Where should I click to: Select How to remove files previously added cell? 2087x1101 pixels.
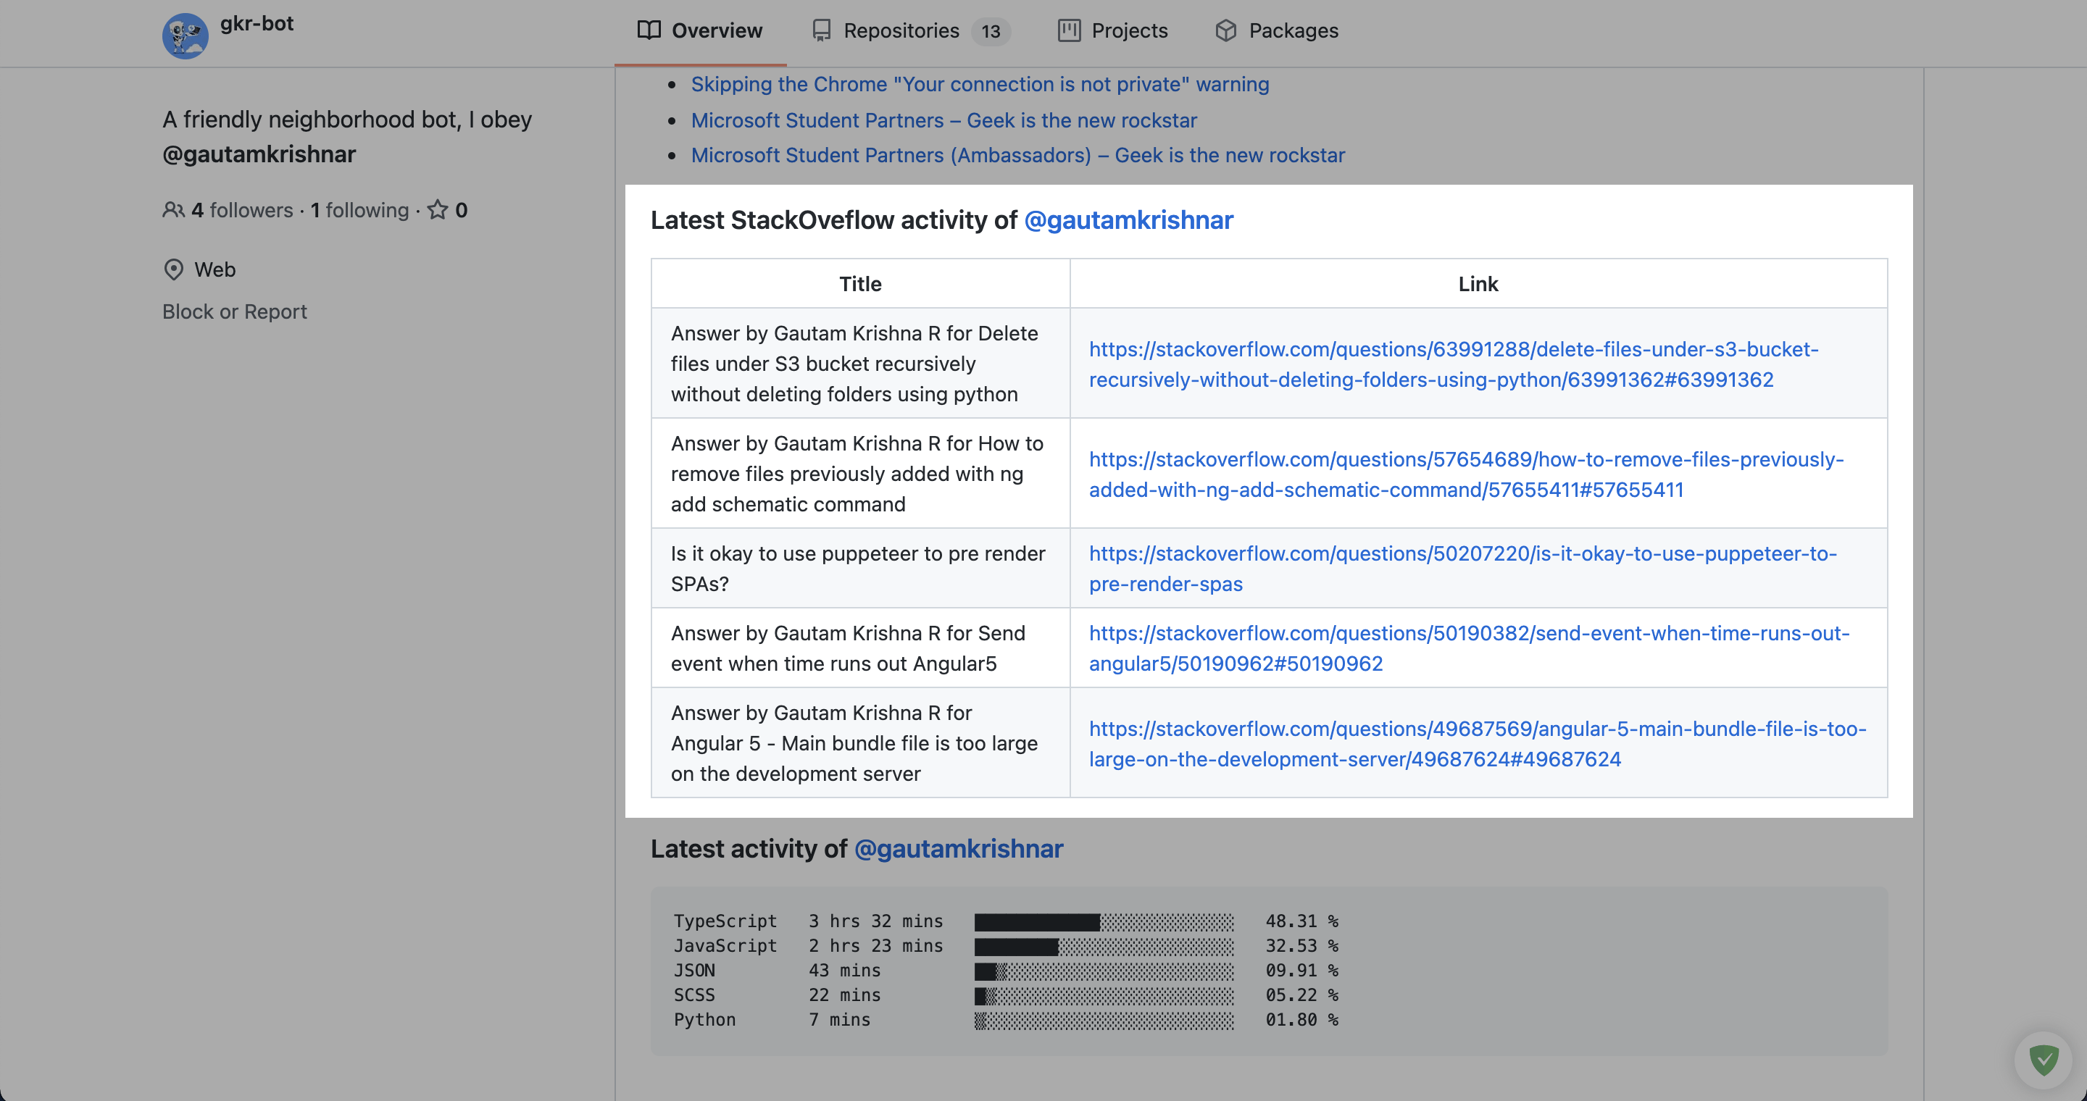click(x=860, y=474)
